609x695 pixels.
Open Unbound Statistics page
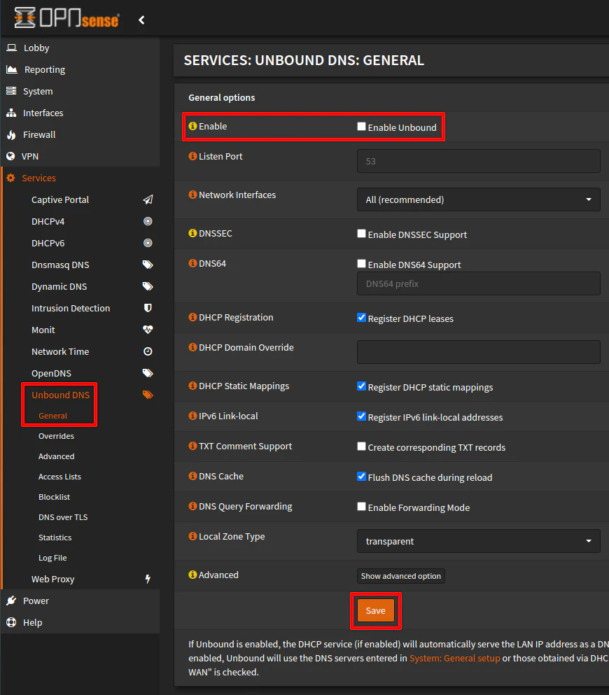[x=55, y=538]
